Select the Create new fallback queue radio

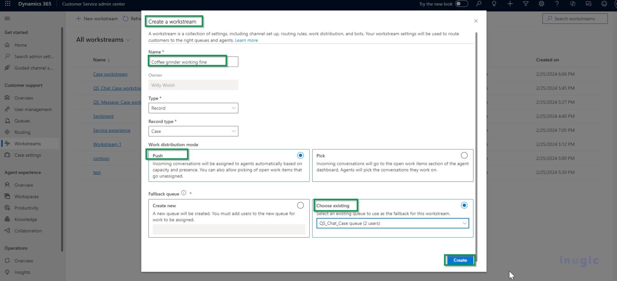pyautogui.click(x=300, y=205)
